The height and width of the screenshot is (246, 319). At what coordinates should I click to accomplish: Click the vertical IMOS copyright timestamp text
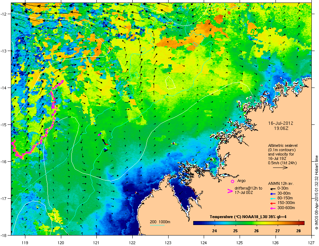316,192
